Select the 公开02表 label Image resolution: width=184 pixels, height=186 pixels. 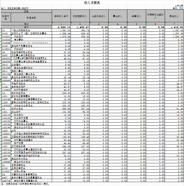(179, 6)
